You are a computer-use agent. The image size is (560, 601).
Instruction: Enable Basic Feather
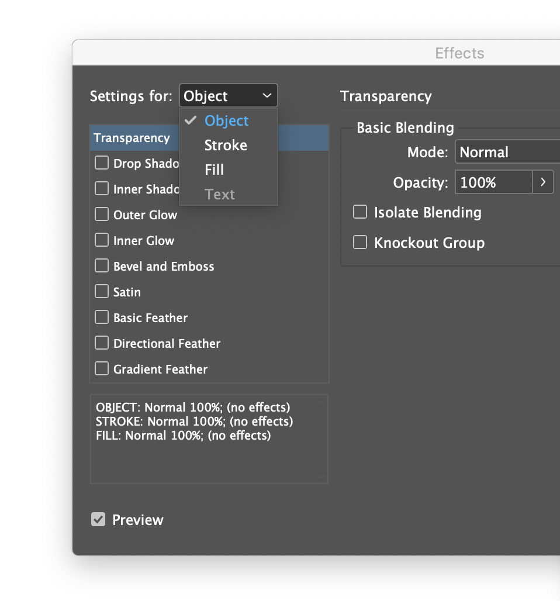coord(101,317)
